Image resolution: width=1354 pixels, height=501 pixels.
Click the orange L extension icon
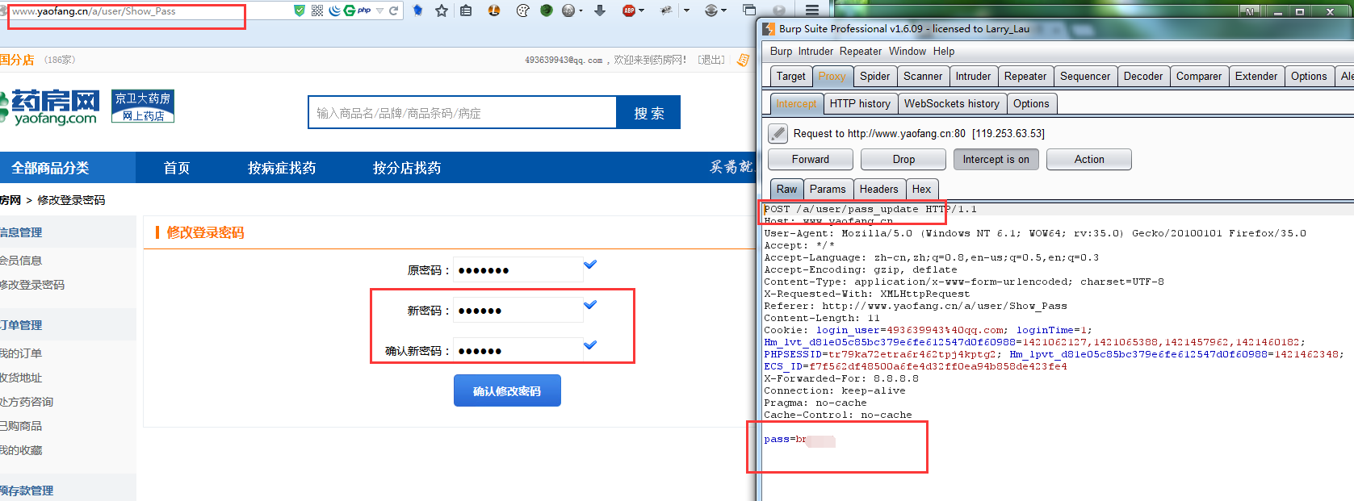[x=494, y=10]
